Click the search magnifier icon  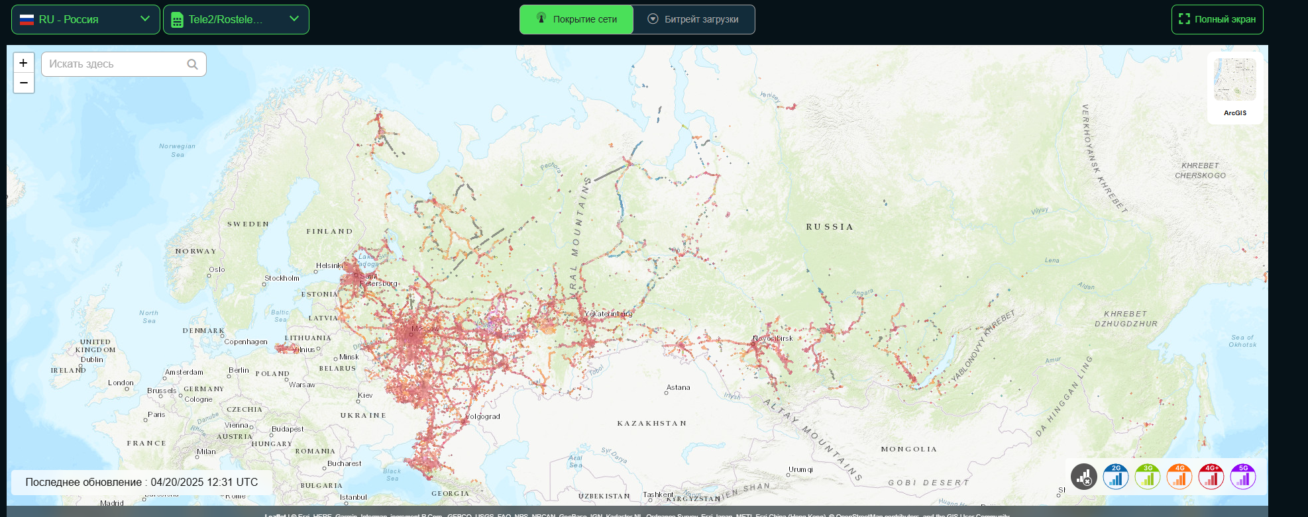192,64
